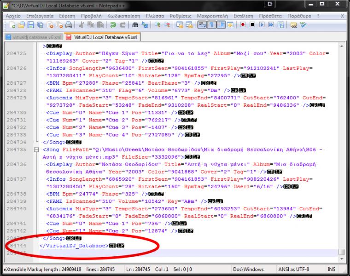350x276 pixels.
Task: Open the Παράθυρο menu
Action: 299,16
